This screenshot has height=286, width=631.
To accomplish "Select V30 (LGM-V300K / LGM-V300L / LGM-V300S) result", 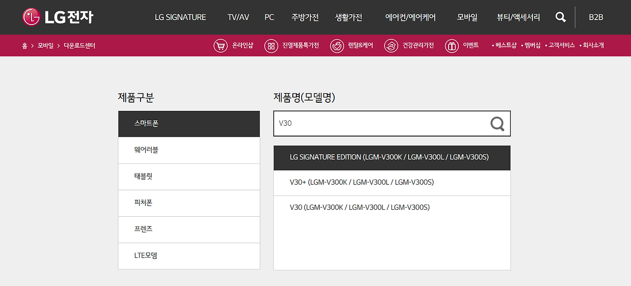I will (x=392, y=208).
